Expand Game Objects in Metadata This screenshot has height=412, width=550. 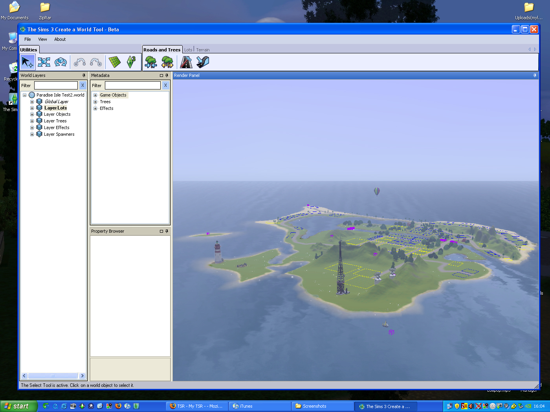coord(95,95)
